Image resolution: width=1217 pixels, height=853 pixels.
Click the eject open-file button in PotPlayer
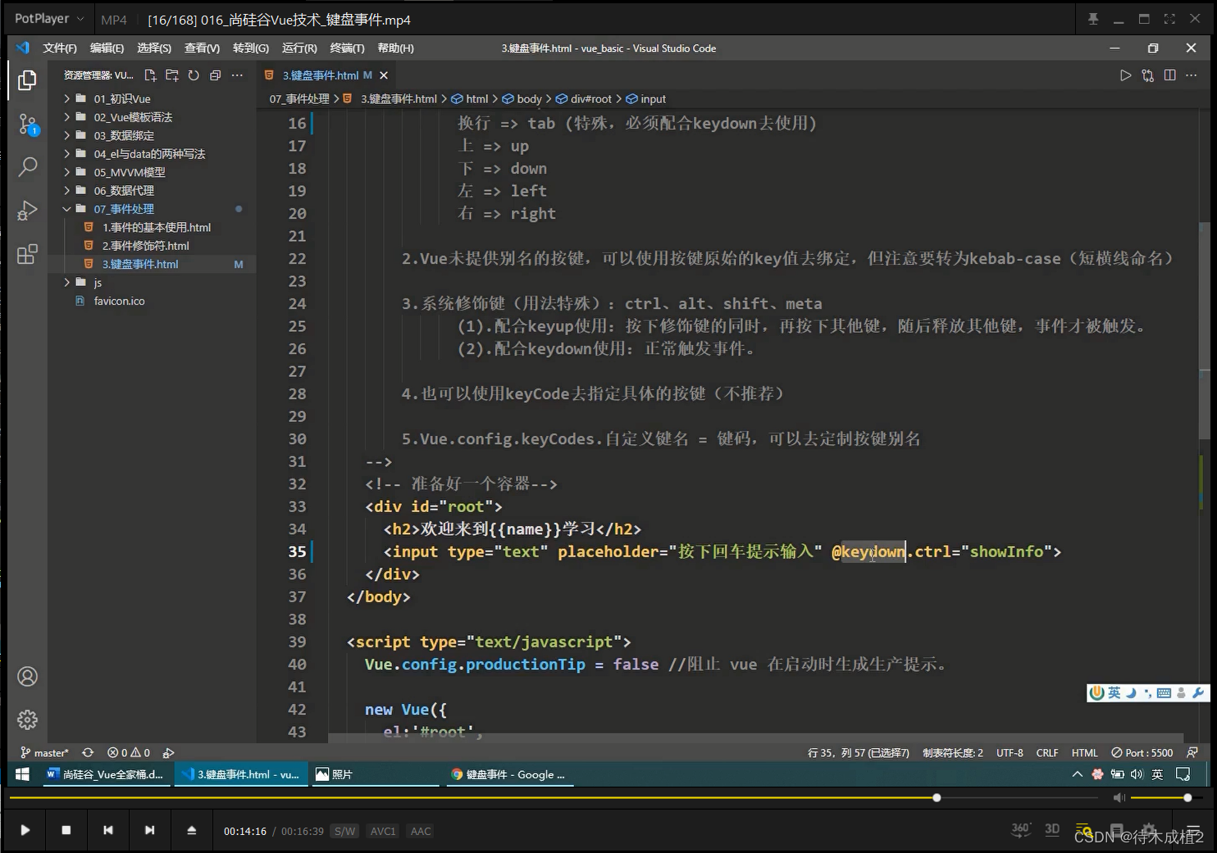191,830
